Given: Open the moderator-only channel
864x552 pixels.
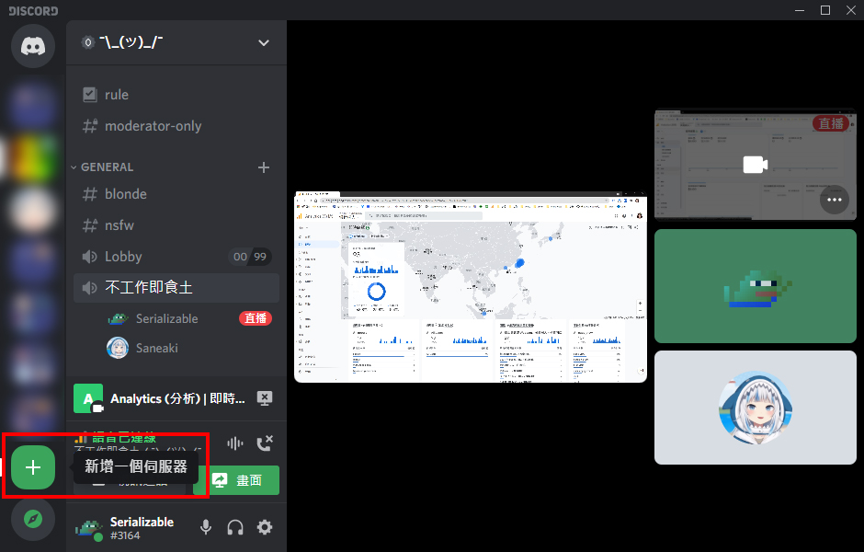Looking at the screenshot, I should [153, 126].
